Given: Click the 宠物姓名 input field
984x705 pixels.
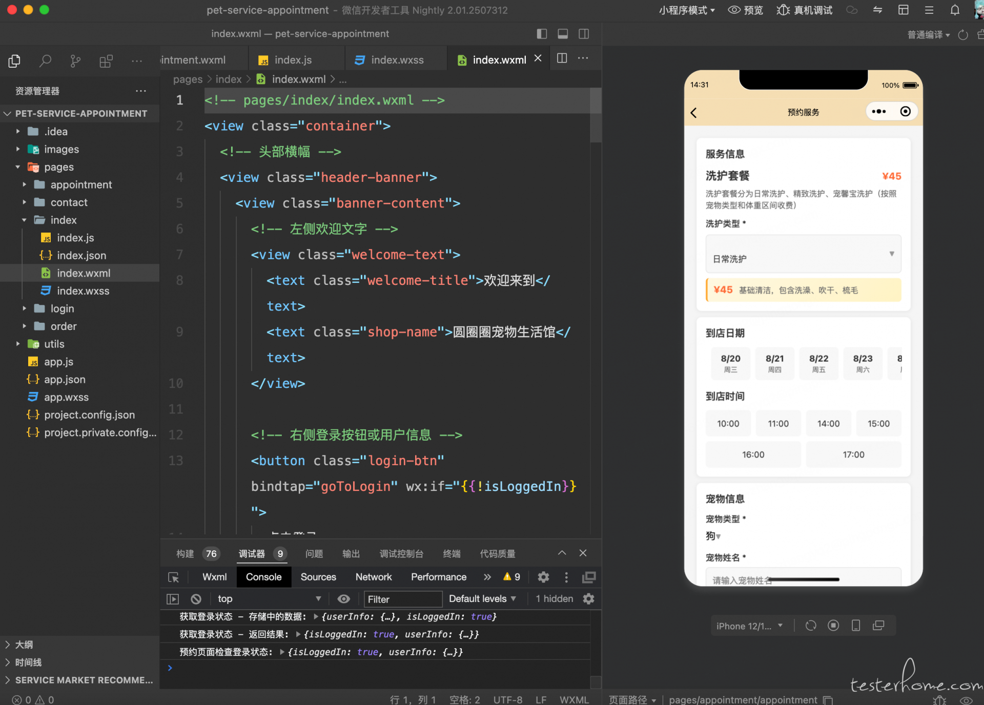Looking at the screenshot, I should click(x=803, y=576).
